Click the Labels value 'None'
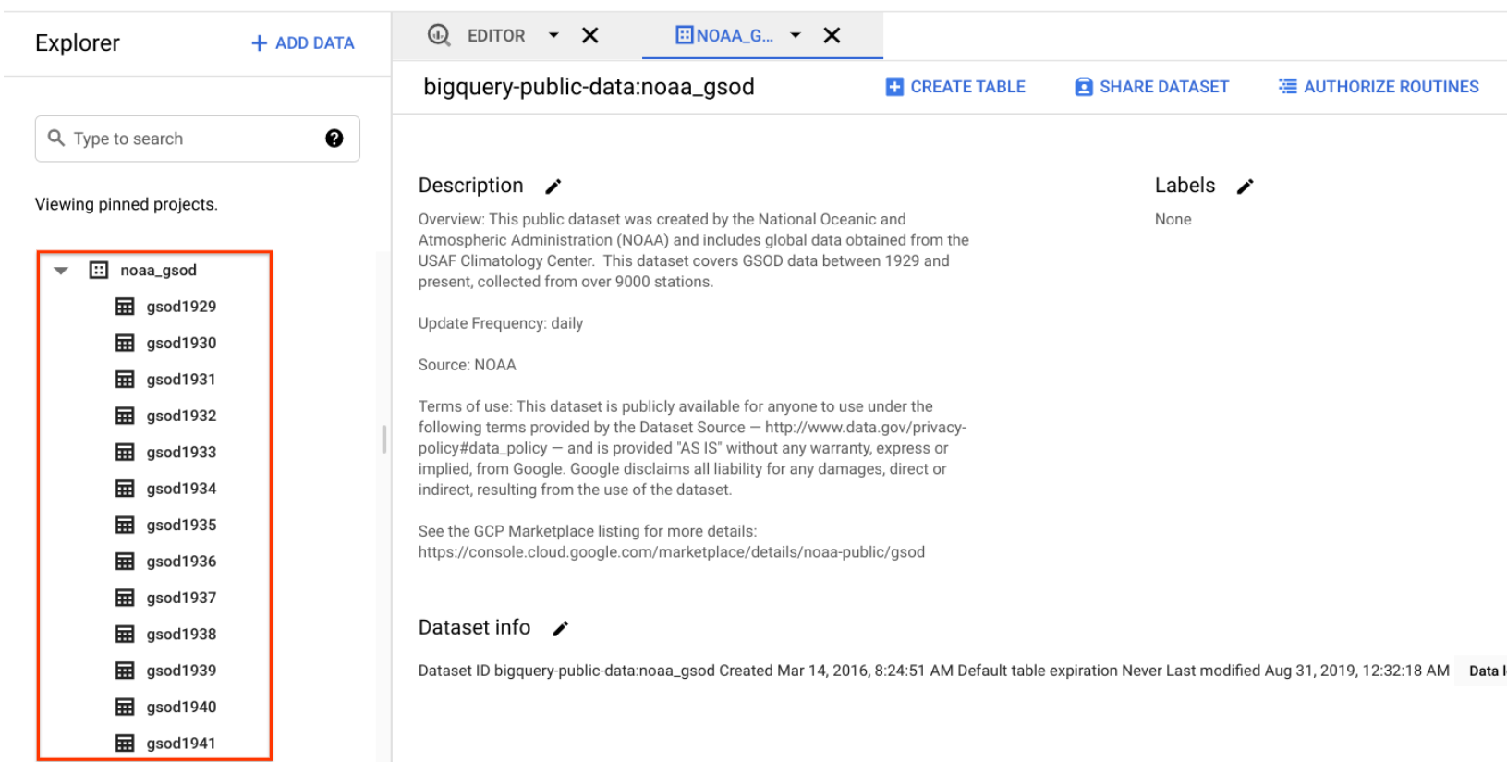1507x762 pixels. (x=1173, y=220)
